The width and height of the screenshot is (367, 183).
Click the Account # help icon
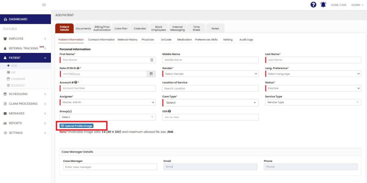click(76, 83)
